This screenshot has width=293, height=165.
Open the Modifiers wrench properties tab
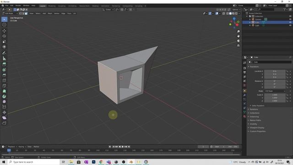(x=244, y=95)
